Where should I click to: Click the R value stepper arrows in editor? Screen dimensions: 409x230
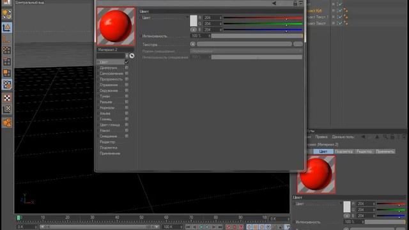pyautogui.click(x=220, y=17)
